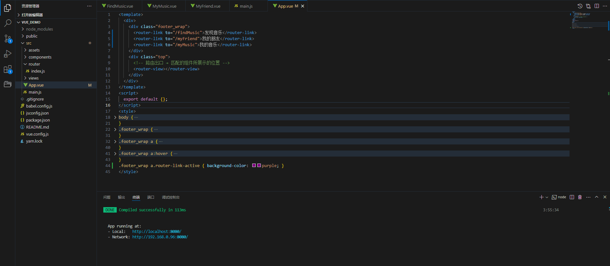
Task: Collapse the VUE_DEMO project root
Action: pos(56,22)
